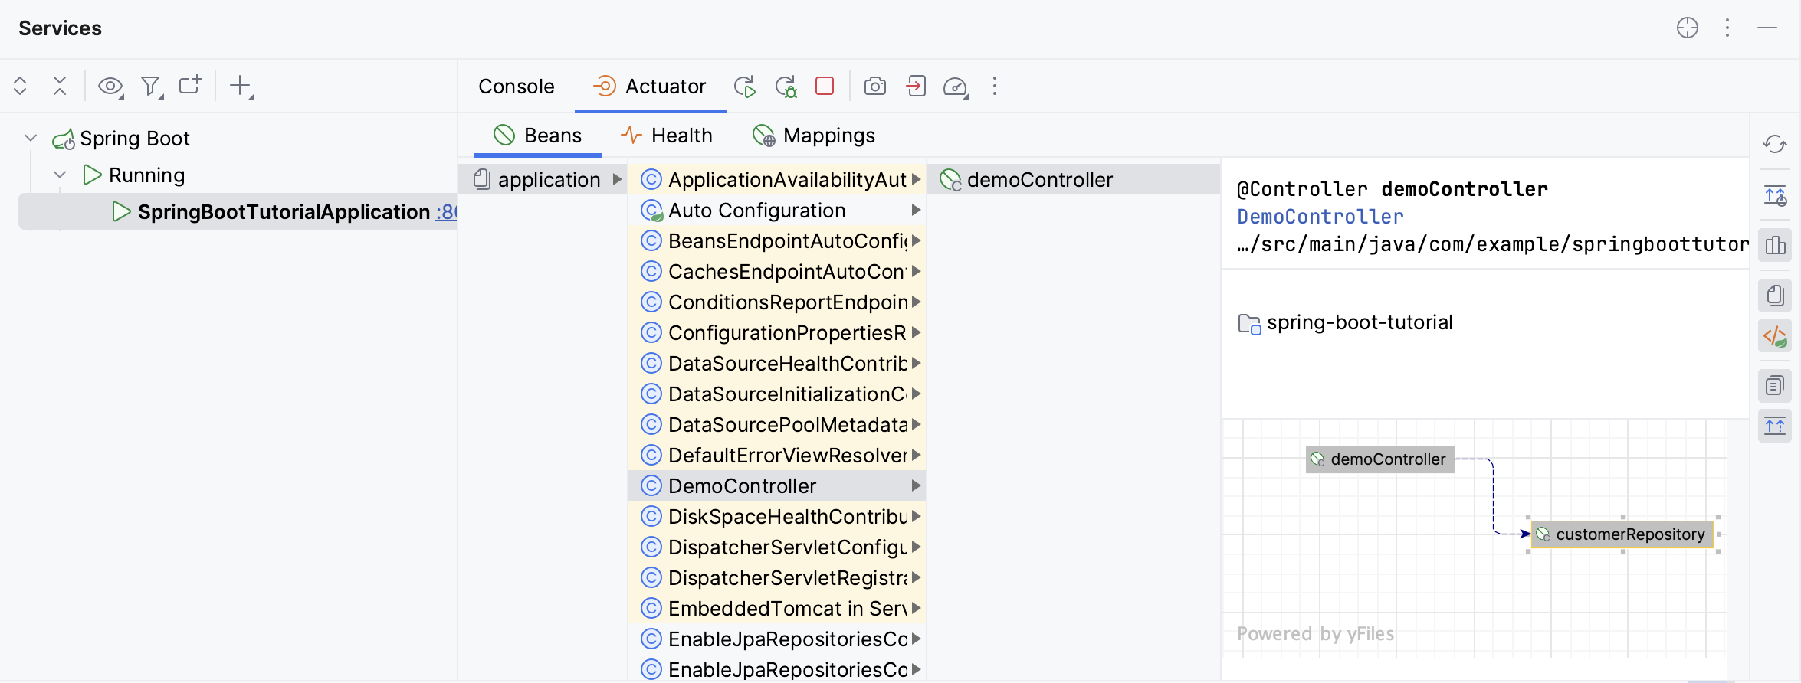Toggle the bottom layout arrows icon in sidebar
The width and height of the screenshot is (1801, 683).
pos(1775,426)
